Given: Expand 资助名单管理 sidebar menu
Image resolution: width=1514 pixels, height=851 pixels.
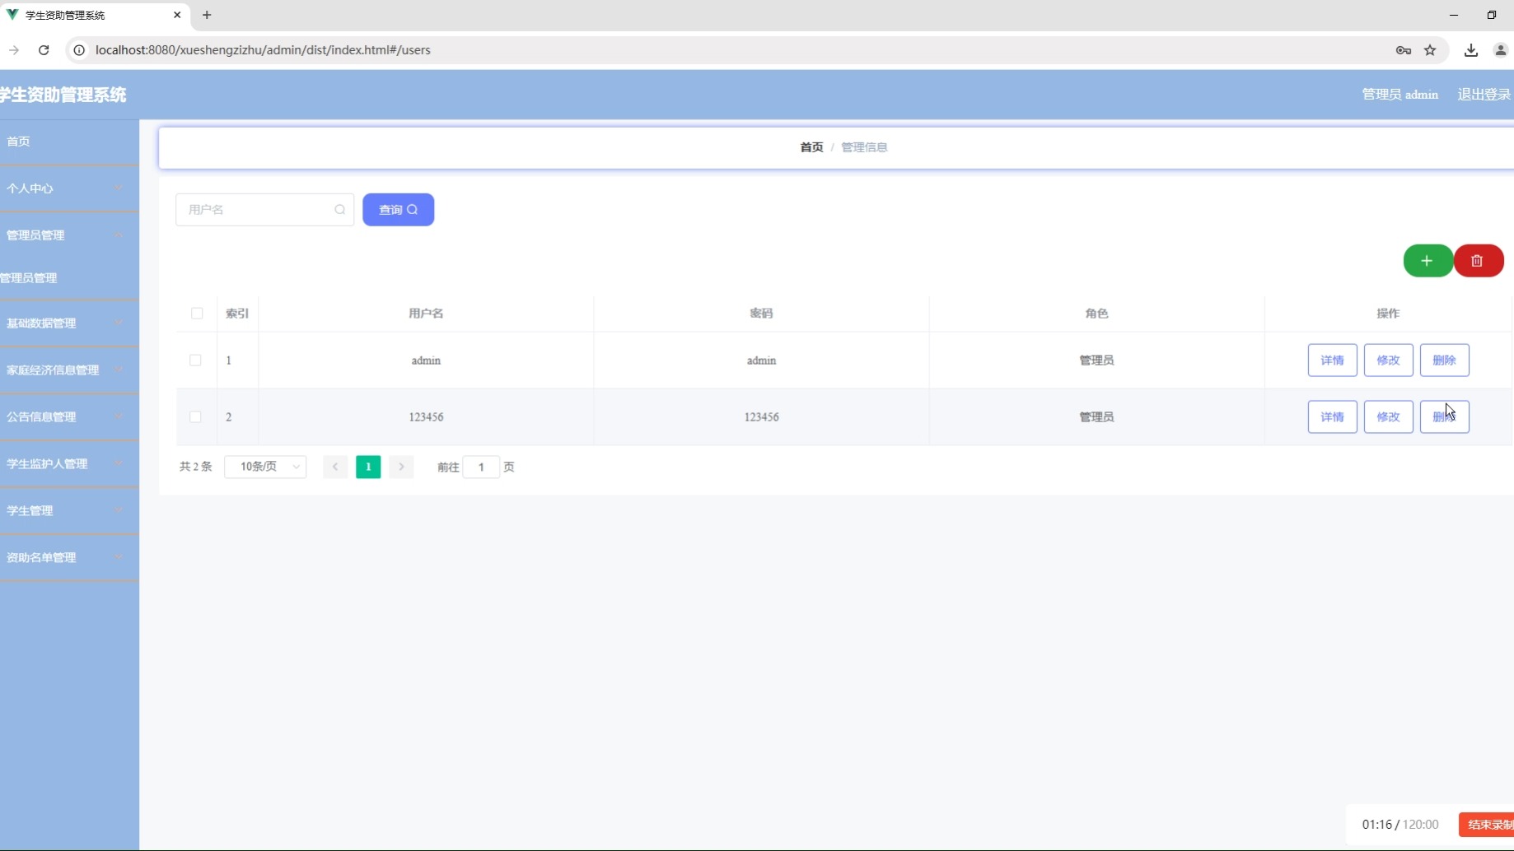Looking at the screenshot, I should pos(69,558).
